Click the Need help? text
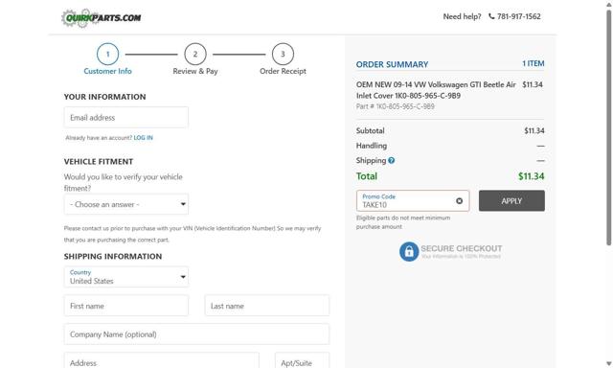 (x=462, y=16)
